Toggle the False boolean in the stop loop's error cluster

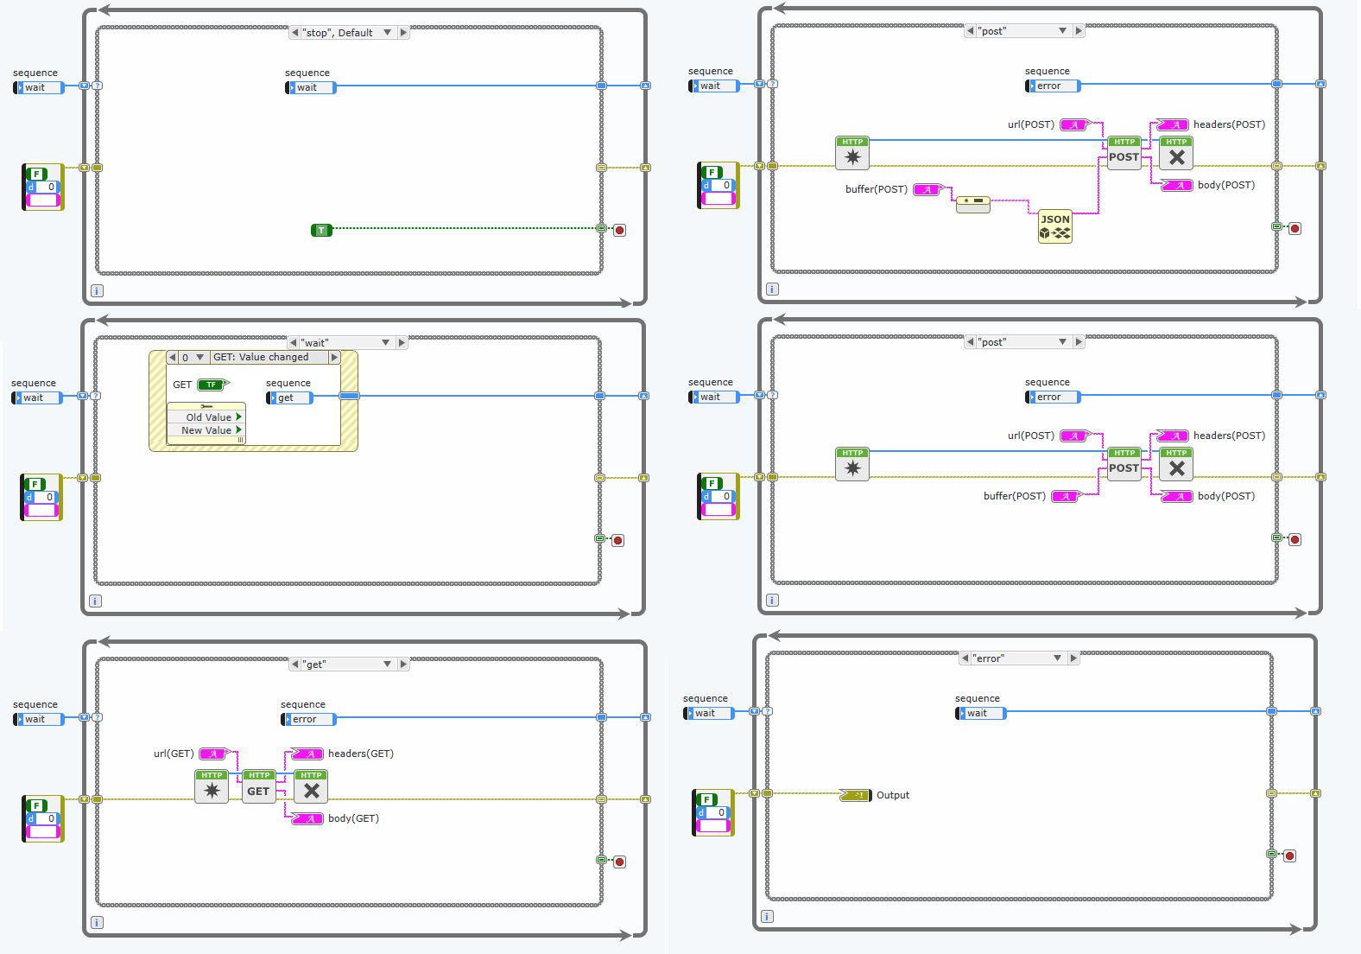(36, 174)
